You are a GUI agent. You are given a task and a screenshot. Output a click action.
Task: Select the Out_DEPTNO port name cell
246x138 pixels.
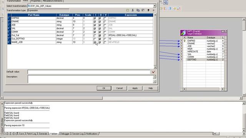pyautogui.click(x=33, y=39)
